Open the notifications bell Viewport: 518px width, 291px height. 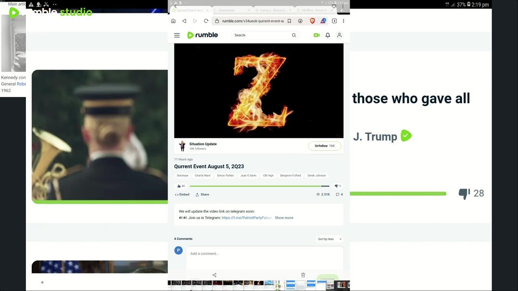click(328, 35)
